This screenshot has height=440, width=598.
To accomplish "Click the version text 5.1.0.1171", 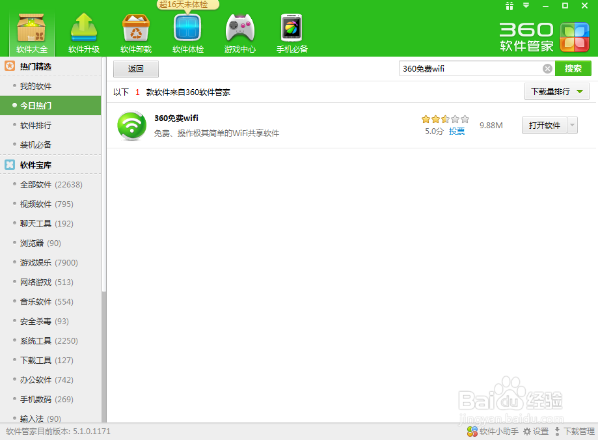I will (92, 432).
